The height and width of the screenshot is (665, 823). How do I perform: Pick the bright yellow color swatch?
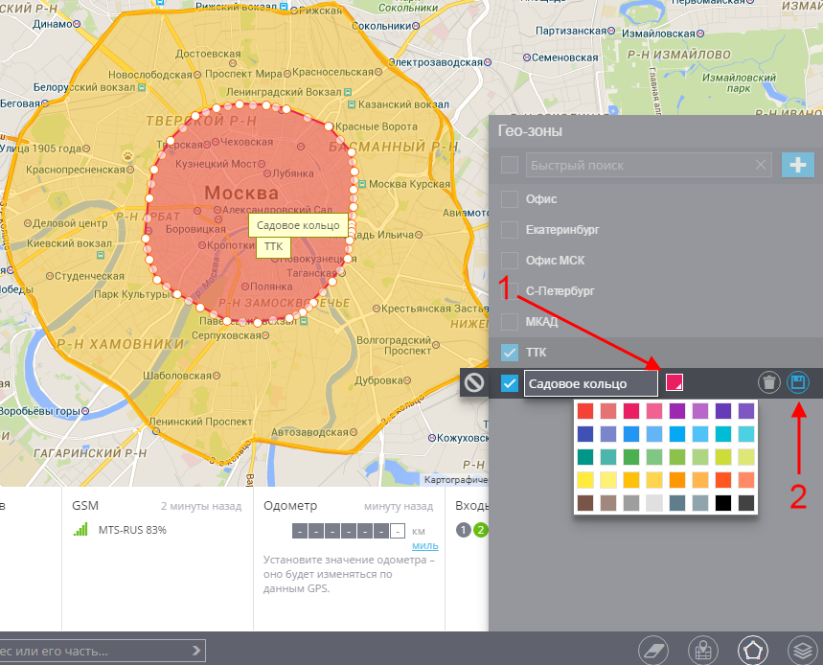(584, 480)
